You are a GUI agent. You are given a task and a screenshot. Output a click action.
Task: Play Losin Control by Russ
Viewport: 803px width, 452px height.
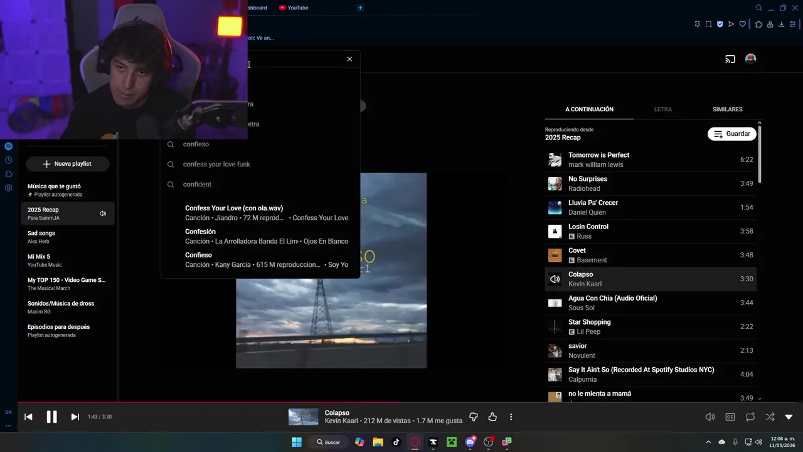pos(651,231)
